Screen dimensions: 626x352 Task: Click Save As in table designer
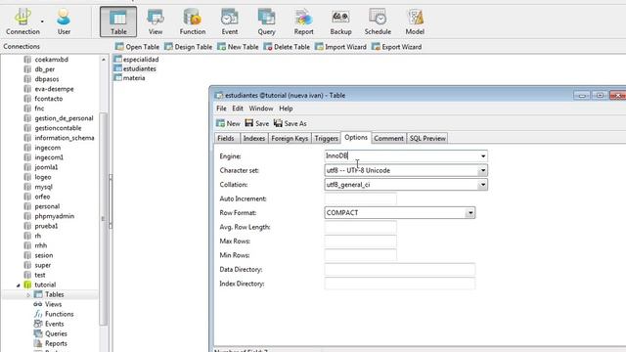pyautogui.click(x=291, y=123)
